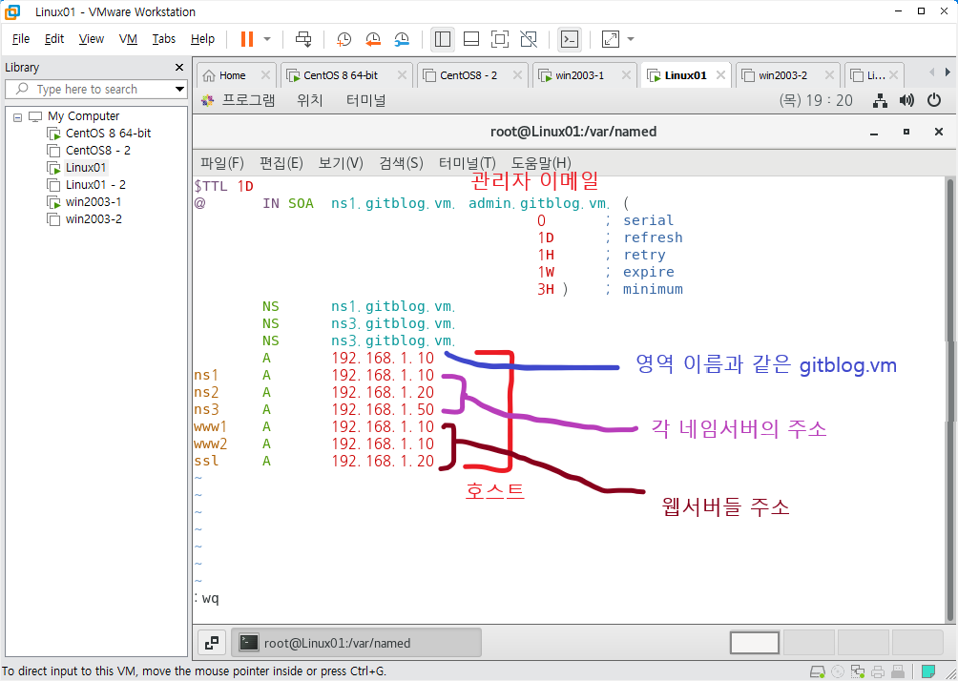The width and height of the screenshot is (958, 681).
Task: Toggle the thumbnail bar view button
Action: 471,39
